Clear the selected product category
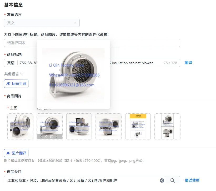This screenshot has width=216, height=191. tap(162, 180)
